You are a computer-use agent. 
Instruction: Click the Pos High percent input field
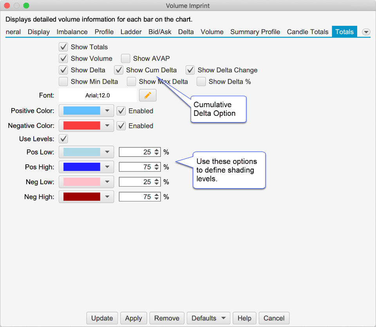click(136, 167)
